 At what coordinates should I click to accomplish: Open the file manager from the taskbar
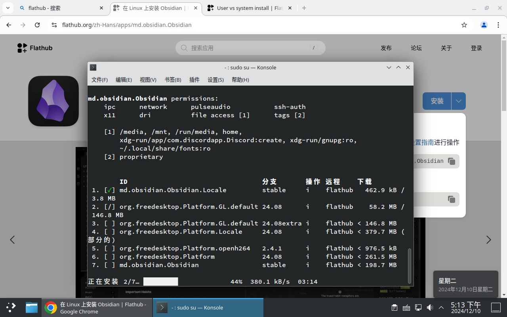[32, 307]
